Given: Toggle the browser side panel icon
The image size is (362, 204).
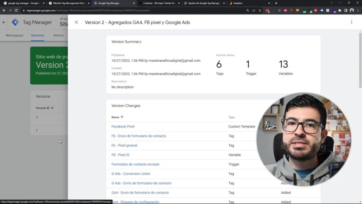Looking at the screenshot, I should click(x=346, y=10).
